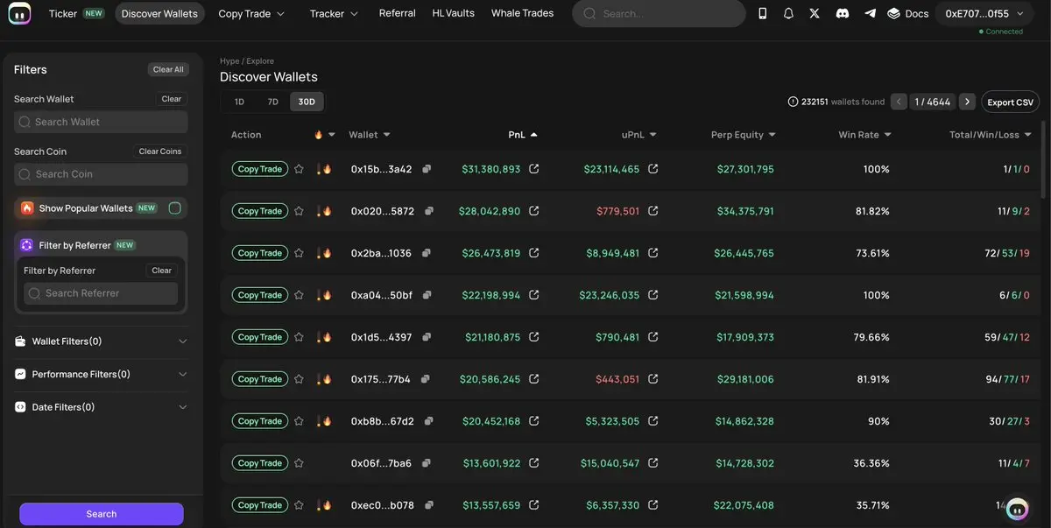Sort by the uPnL column
The height and width of the screenshot is (528, 1051).
(639, 135)
